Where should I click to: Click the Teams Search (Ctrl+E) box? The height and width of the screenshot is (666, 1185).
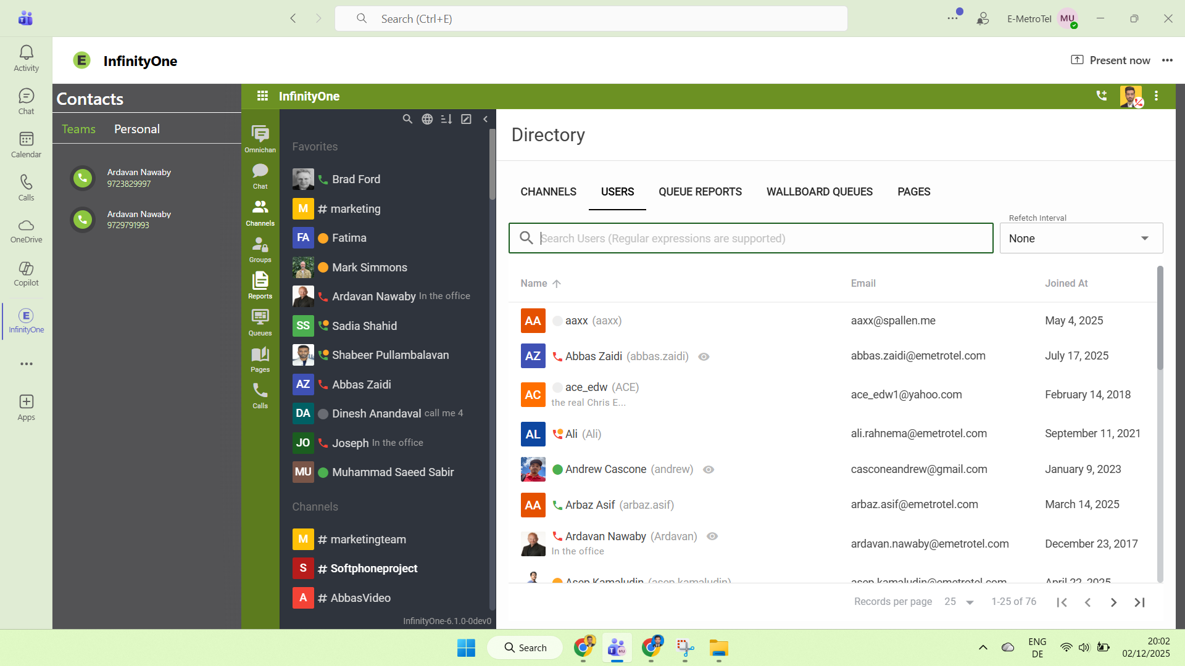pos(591,18)
